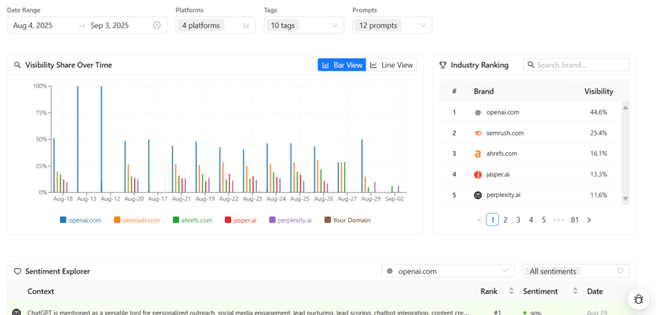Expand the 10 tags dropdown
The width and height of the screenshot is (656, 315).
(x=304, y=25)
